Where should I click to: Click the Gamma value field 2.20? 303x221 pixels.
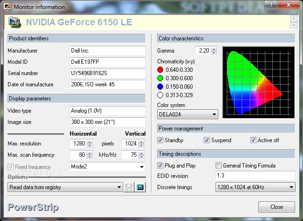coord(203,51)
